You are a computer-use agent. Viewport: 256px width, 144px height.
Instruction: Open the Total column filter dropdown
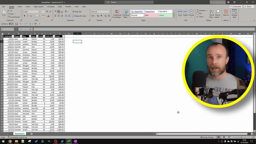pyautogui.click(x=63, y=36)
